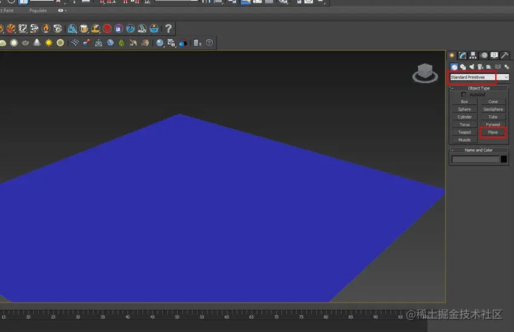The width and height of the screenshot is (514, 332).
Task: Switch to the Display panel tab
Action: (x=494, y=56)
